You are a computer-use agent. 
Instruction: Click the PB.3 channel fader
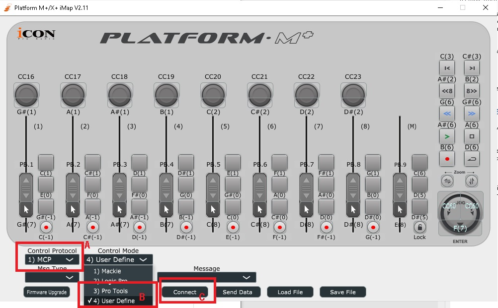click(119, 195)
